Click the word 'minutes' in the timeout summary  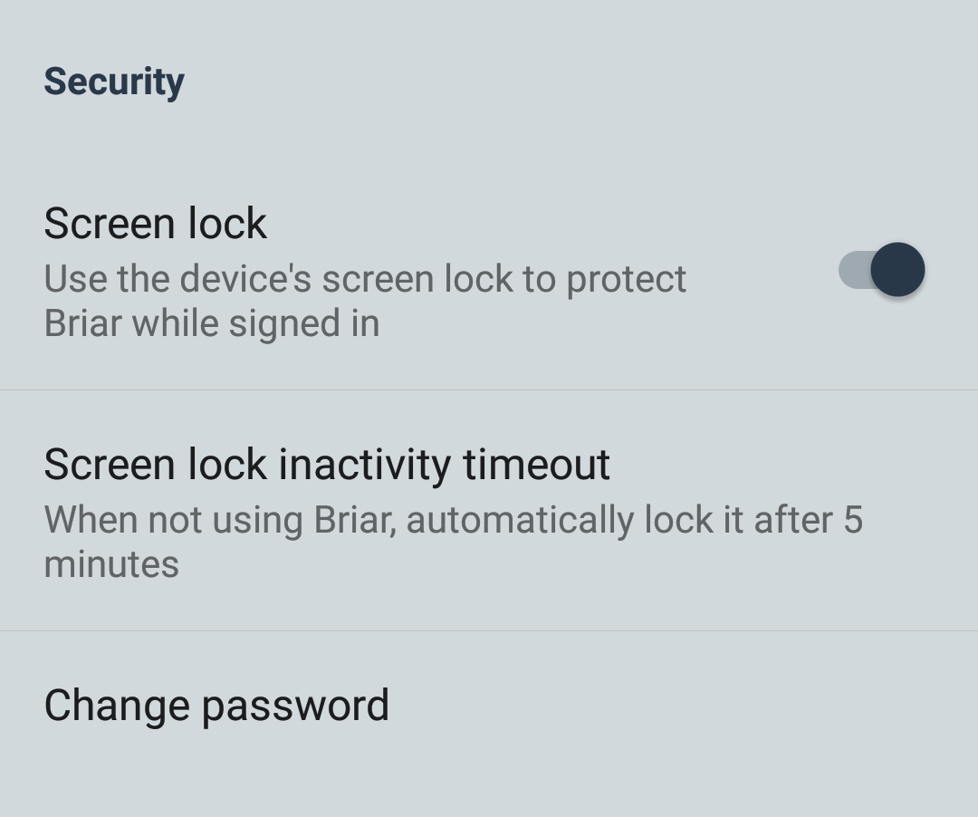pyautogui.click(x=111, y=564)
